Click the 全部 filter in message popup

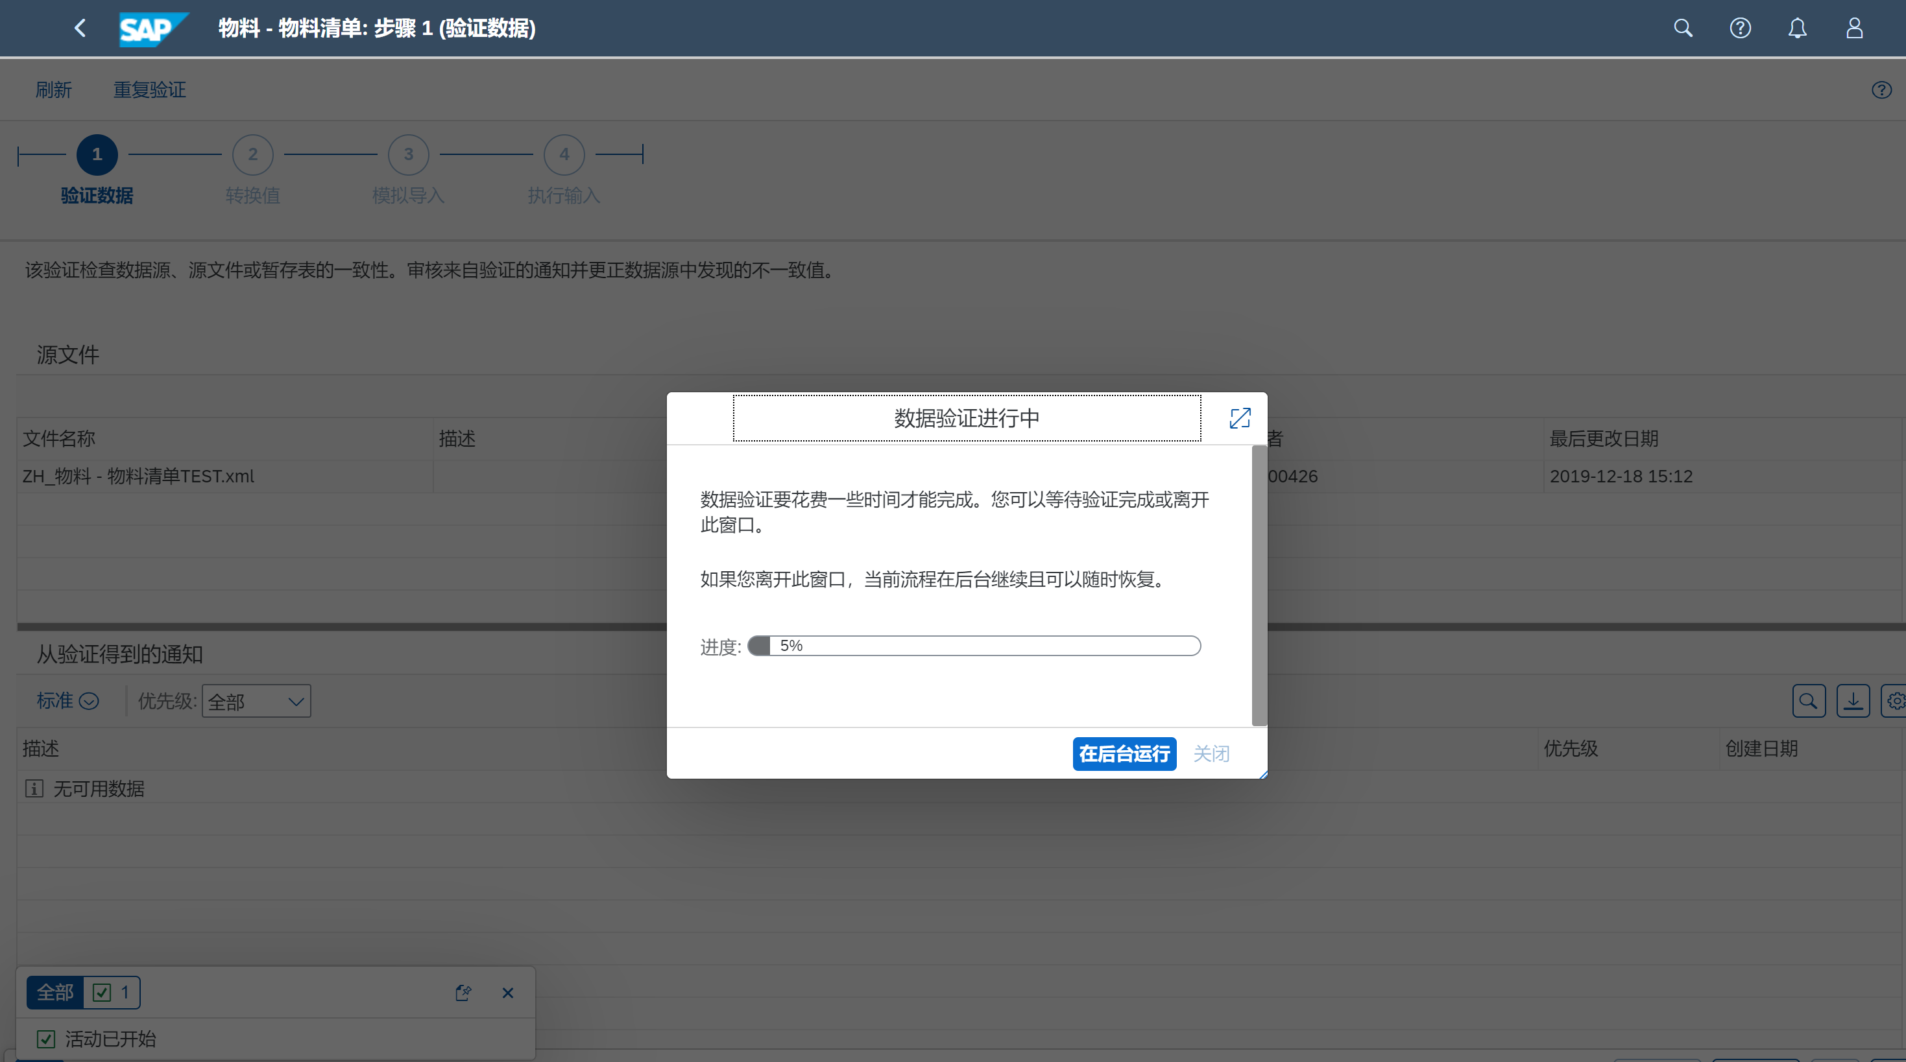point(54,993)
